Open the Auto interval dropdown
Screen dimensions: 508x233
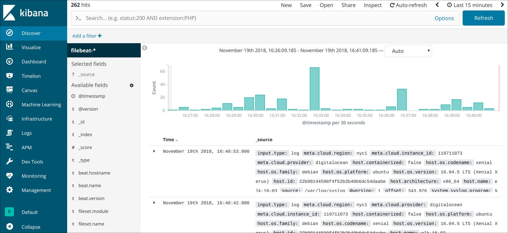pyautogui.click(x=408, y=51)
